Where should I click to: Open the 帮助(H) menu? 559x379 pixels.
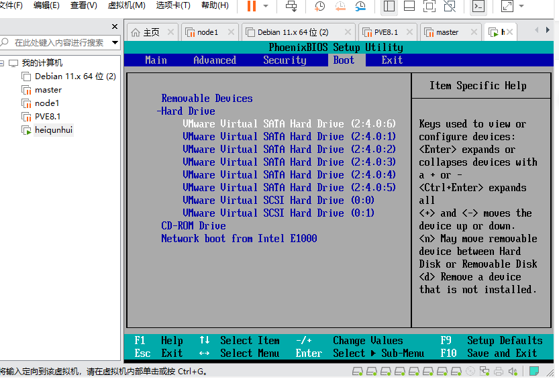tap(215, 5)
